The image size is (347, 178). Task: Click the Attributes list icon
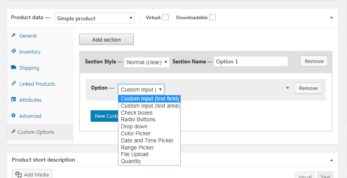pos(13,100)
